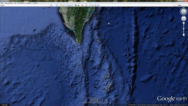Click the Email icon in toolbar
Viewport: 188px width, 106px height.
90,5
